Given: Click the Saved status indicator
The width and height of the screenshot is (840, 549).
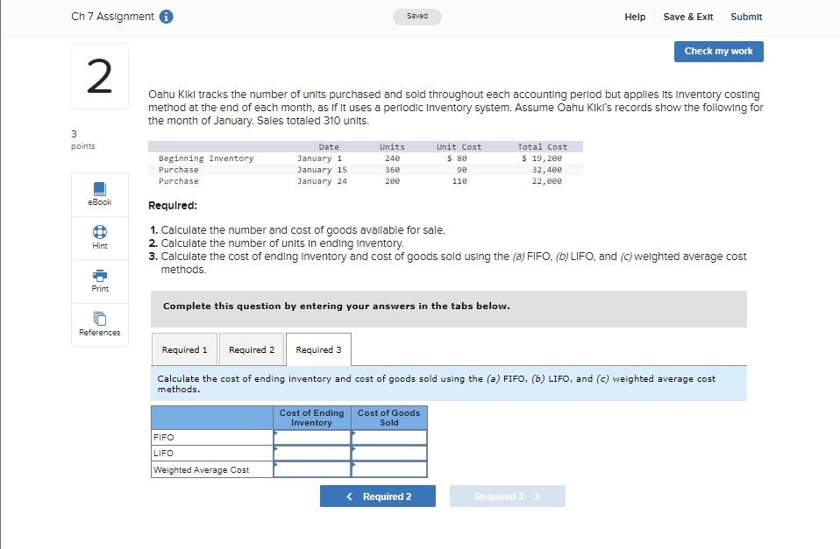Looking at the screenshot, I should [x=416, y=16].
